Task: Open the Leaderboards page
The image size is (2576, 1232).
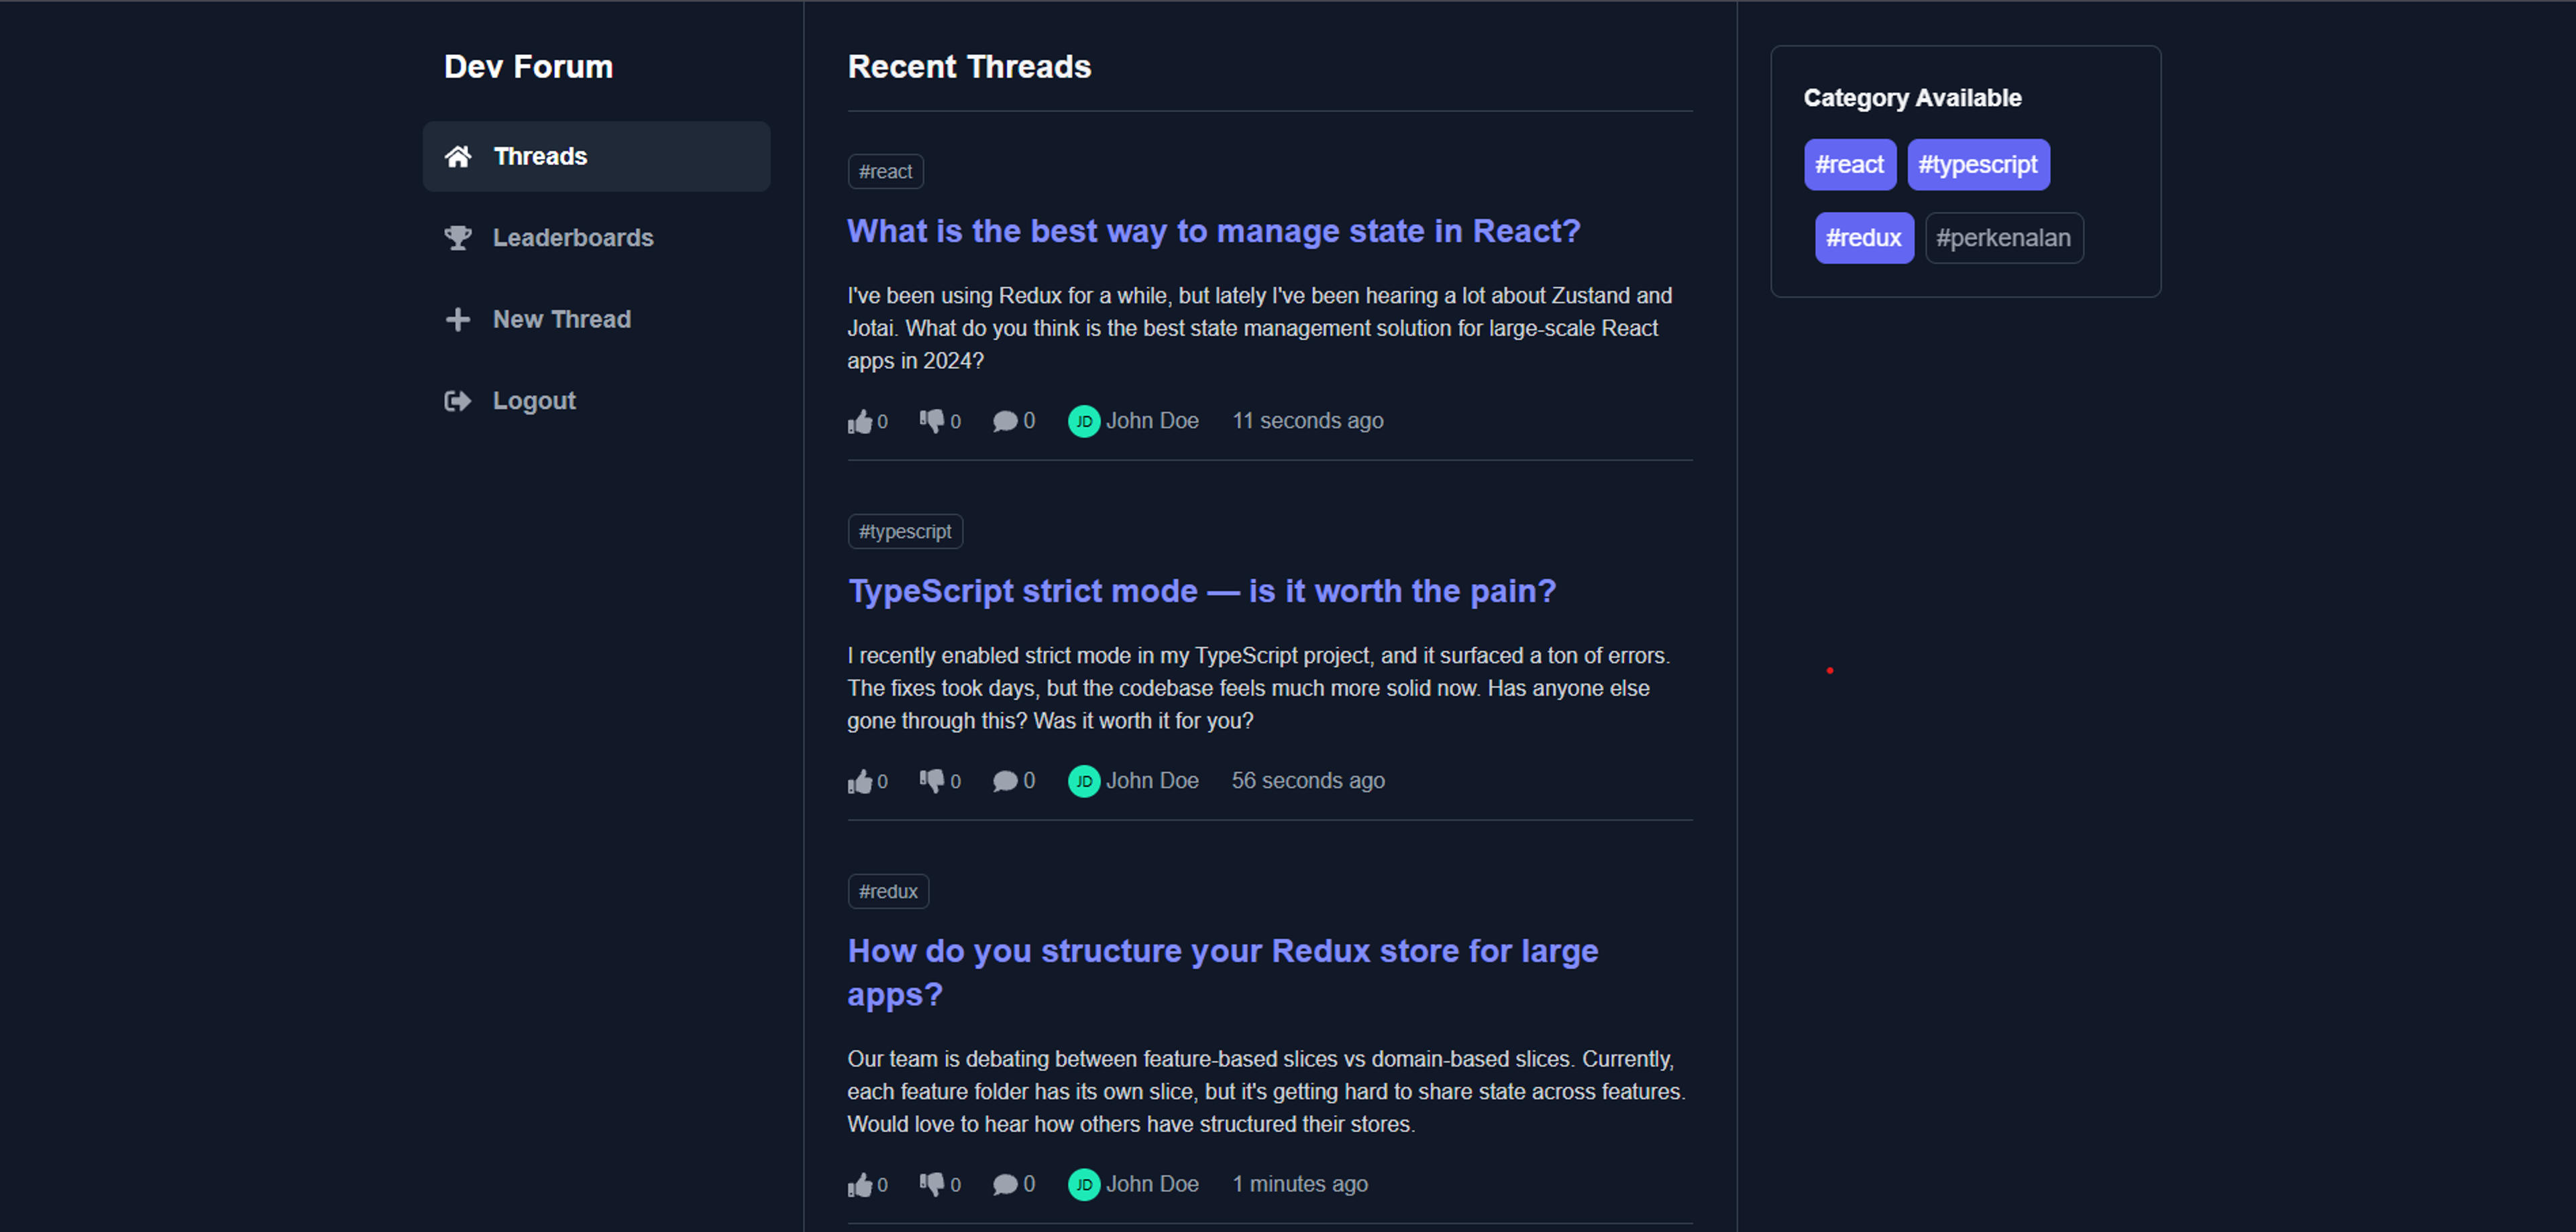Action: coord(596,238)
